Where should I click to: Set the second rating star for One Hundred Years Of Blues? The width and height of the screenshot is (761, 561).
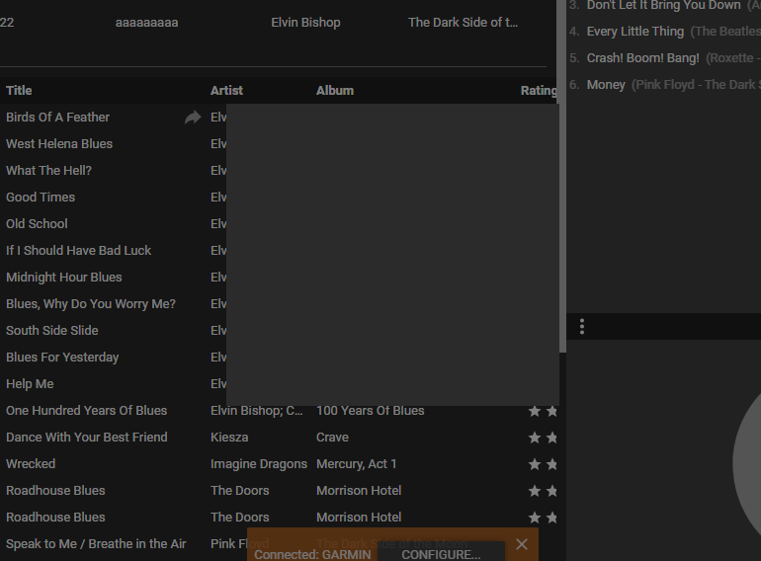pyautogui.click(x=551, y=411)
